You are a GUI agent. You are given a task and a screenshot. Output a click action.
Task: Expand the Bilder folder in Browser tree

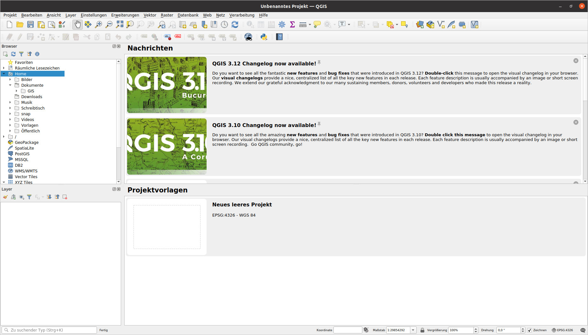coord(10,79)
